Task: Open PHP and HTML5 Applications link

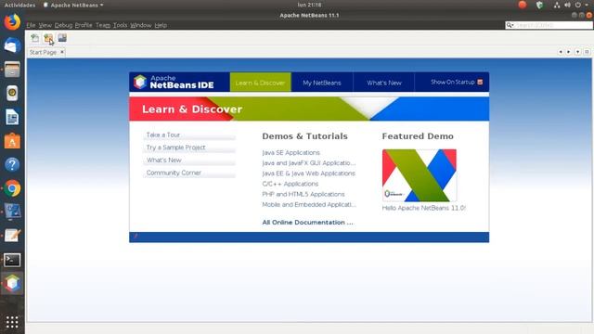Action: click(x=303, y=194)
